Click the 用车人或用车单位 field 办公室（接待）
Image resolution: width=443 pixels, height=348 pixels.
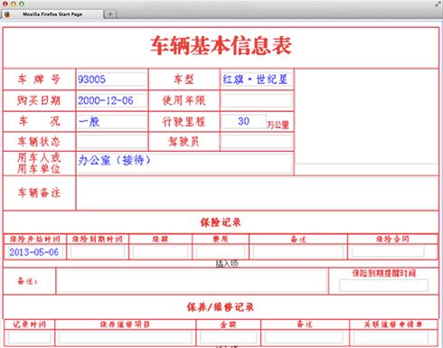click(x=184, y=164)
